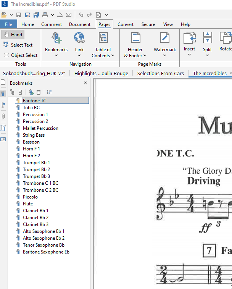Image resolution: width=232 pixels, height=289 pixels.
Task: Delete selected bookmark trash icon
Action: coord(39,92)
